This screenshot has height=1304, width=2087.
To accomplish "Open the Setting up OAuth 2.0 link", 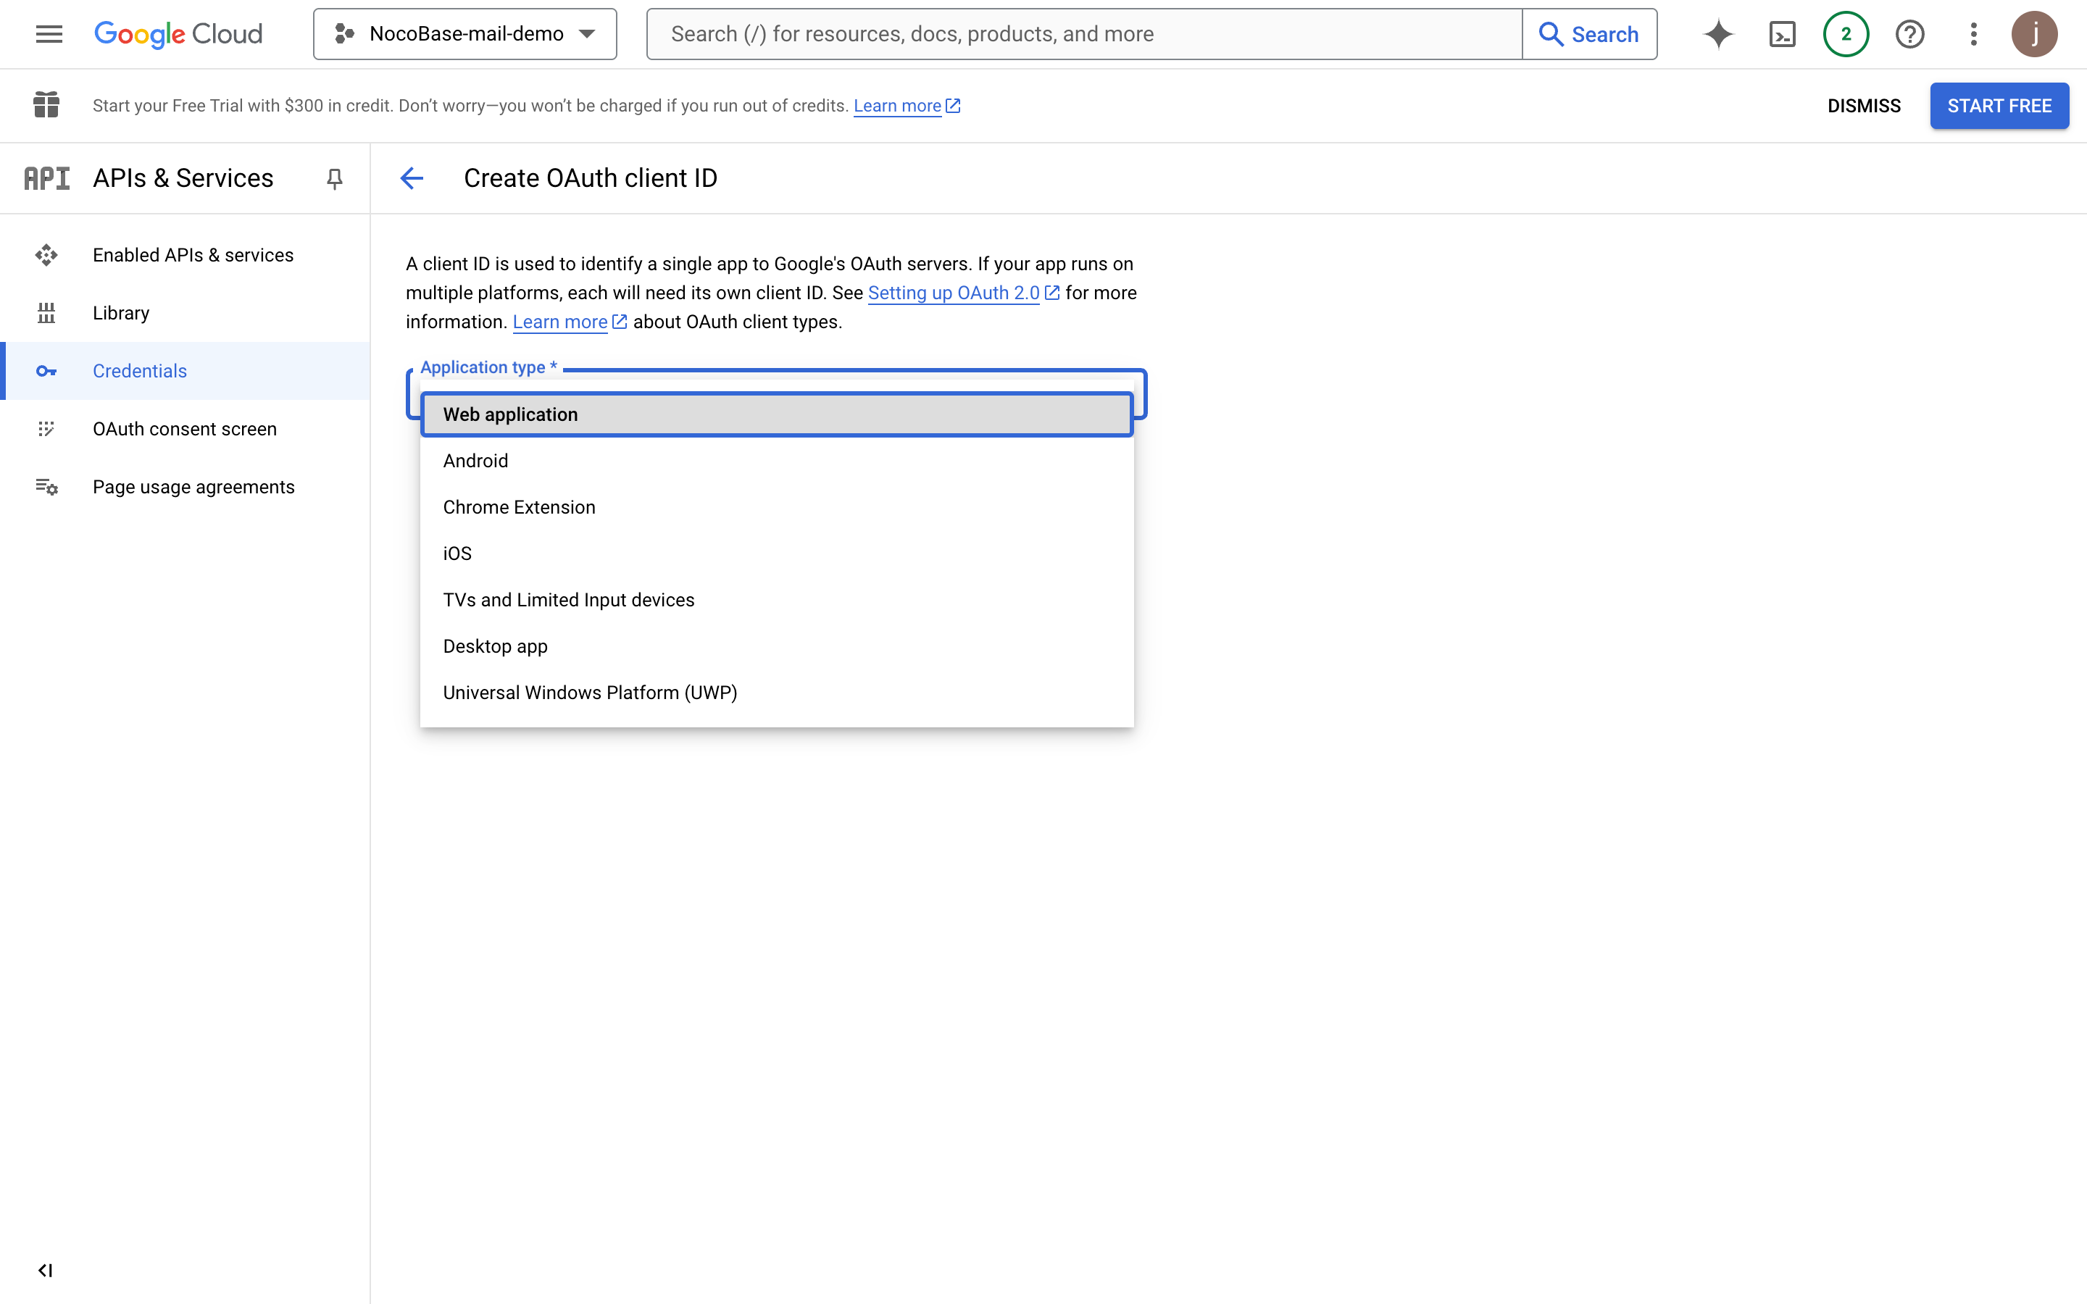I will pyautogui.click(x=953, y=293).
